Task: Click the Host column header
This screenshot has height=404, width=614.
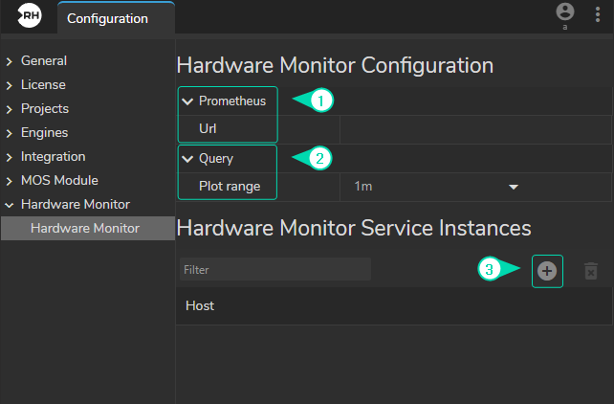Action: coord(200,306)
